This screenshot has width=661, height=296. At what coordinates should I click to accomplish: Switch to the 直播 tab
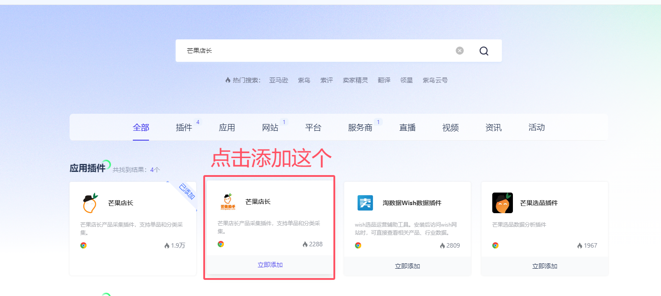pos(407,128)
